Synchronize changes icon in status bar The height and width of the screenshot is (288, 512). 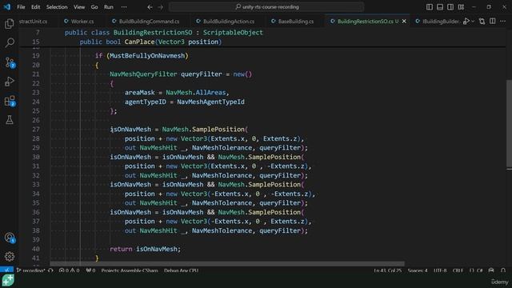[x=50, y=270]
